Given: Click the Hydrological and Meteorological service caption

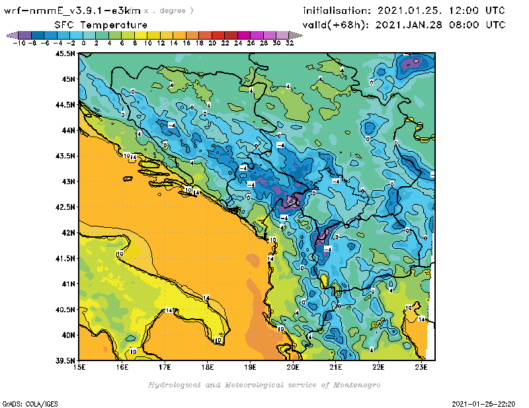Looking at the screenshot, I should pos(264,385).
